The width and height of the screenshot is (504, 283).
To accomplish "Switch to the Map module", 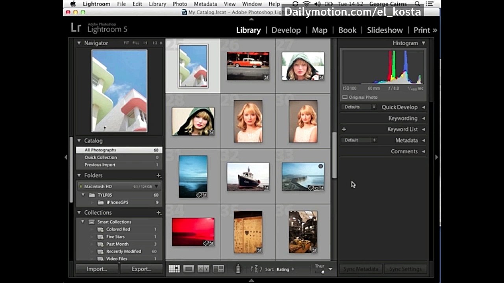I will [x=319, y=30].
